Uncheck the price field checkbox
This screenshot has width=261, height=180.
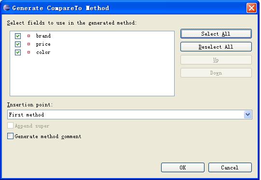coord(18,44)
